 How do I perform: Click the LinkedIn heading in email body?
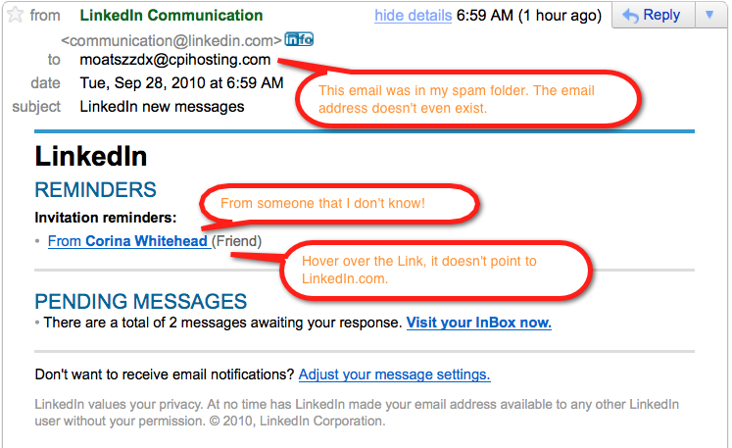point(91,156)
